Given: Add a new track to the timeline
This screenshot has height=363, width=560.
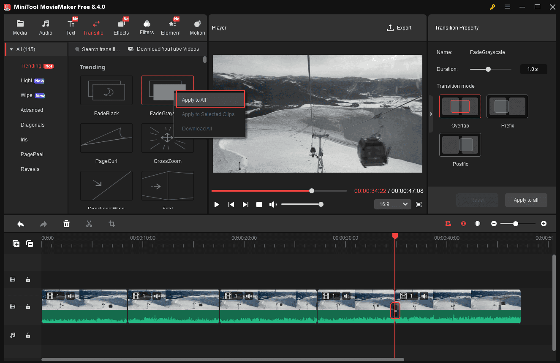Looking at the screenshot, I should click(x=16, y=244).
